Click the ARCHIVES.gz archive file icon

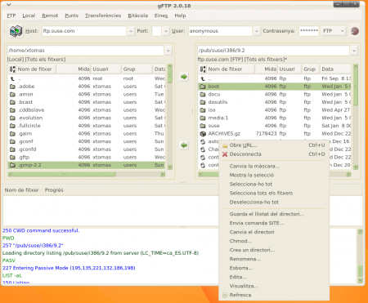203,134
